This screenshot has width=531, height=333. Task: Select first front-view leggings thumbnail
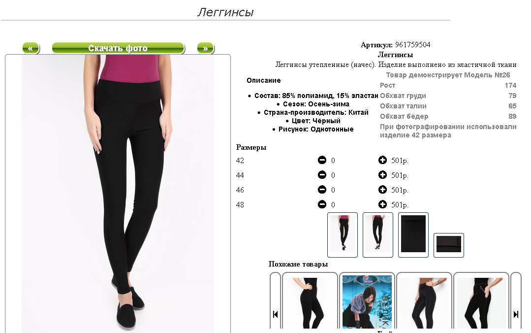tap(343, 235)
